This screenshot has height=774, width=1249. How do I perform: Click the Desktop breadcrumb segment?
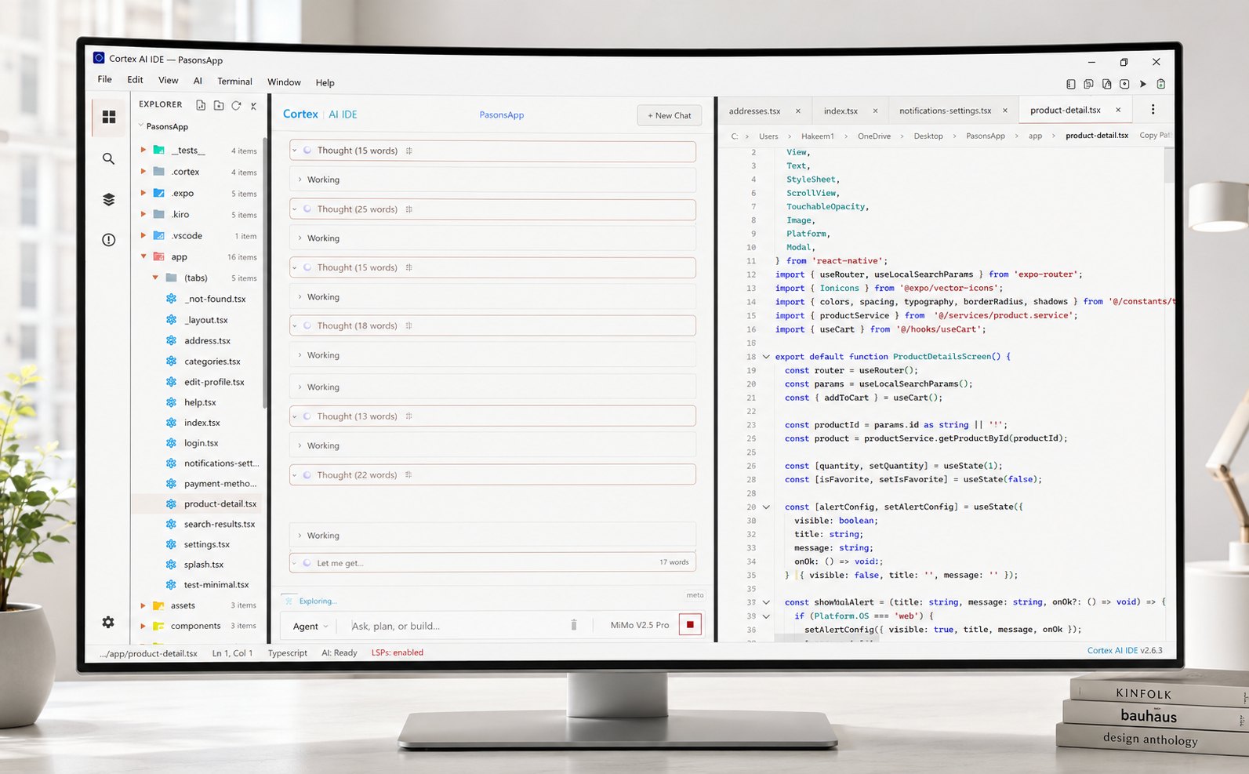coord(928,136)
